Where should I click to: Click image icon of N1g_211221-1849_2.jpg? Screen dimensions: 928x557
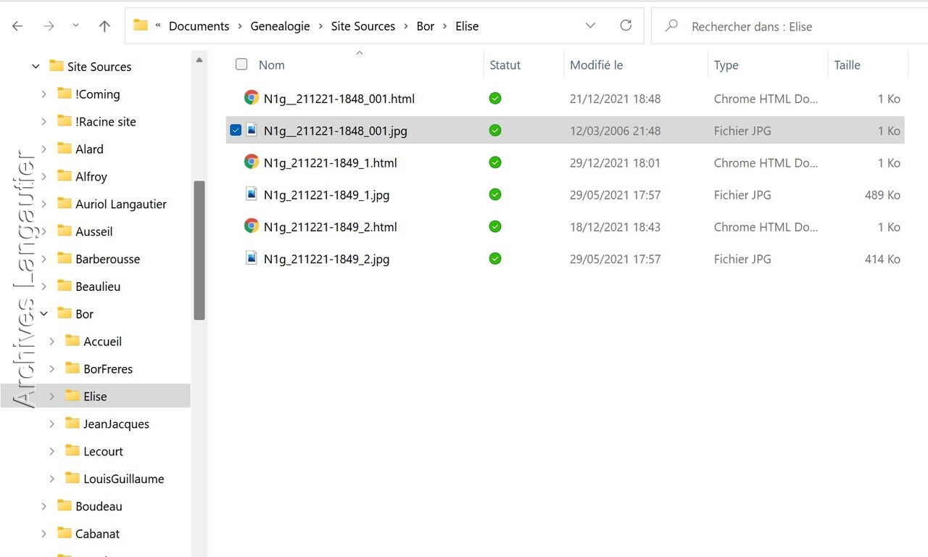[x=252, y=258]
